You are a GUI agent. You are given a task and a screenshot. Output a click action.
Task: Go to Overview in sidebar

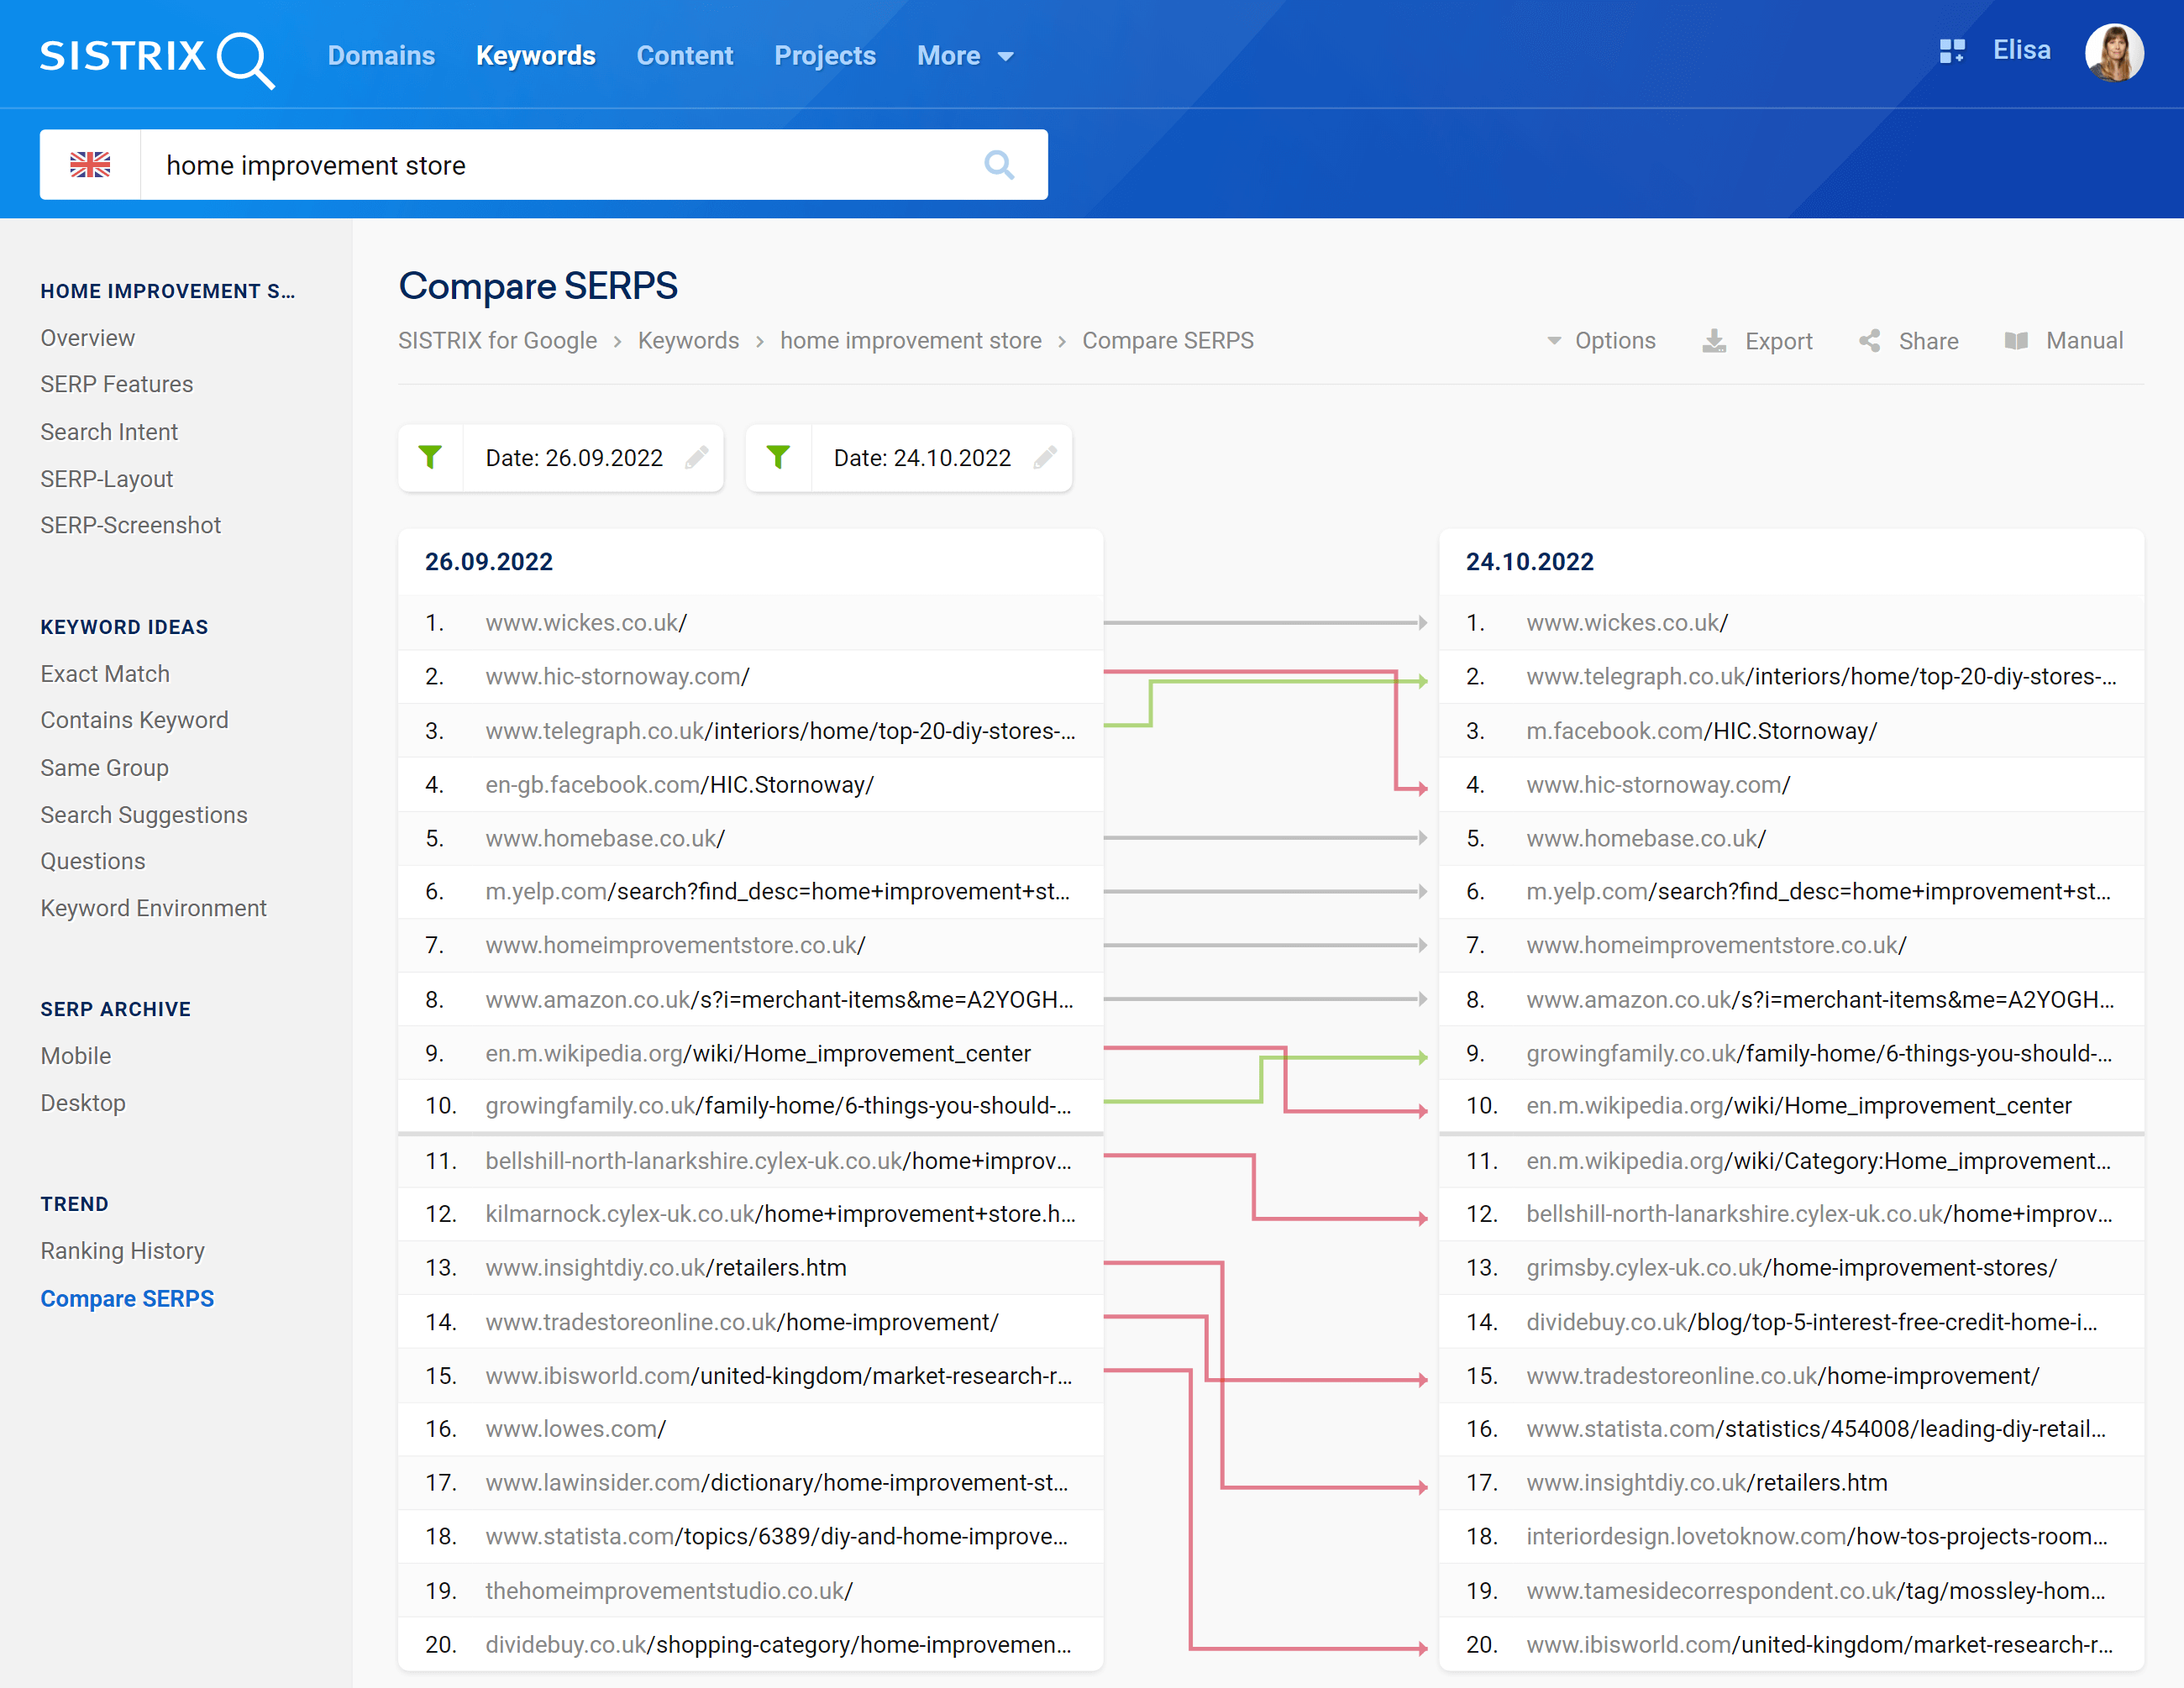coord(88,338)
